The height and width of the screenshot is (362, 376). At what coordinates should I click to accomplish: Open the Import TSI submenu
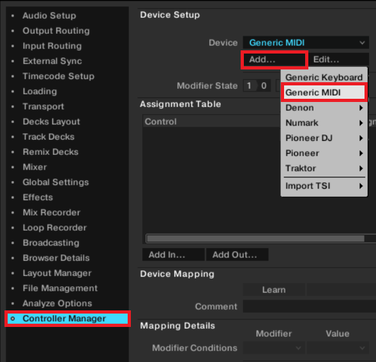pyautogui.click(x=324, y=186)
